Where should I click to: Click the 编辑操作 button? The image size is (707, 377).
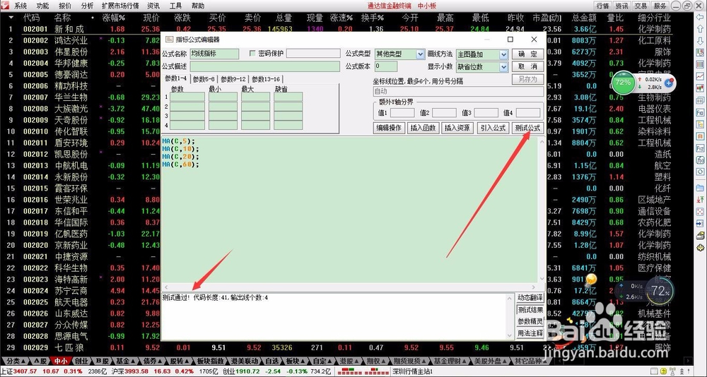pos(389,128)
